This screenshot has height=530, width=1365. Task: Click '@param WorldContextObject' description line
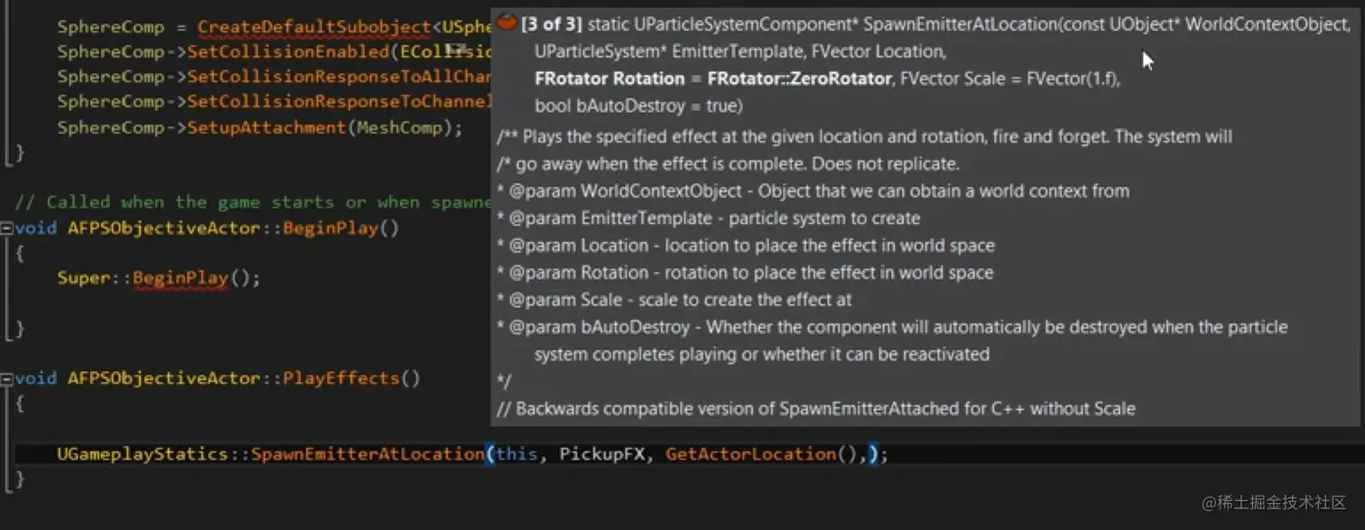click(x=812, y=191)
